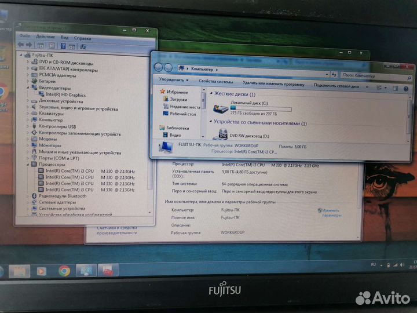Select the Батареи tree item
This screenshot has width=417, height=313.
pos(47,81)
